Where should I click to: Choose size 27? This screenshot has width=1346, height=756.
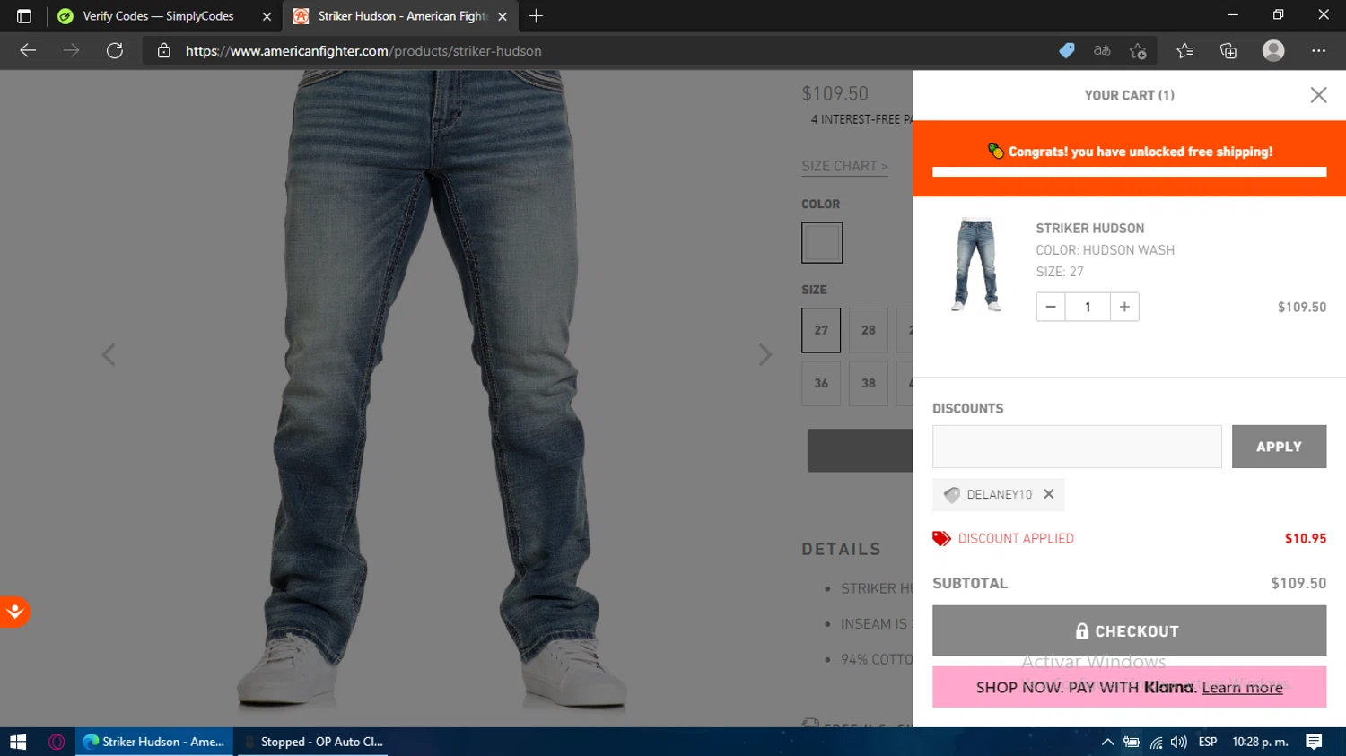[x=821, y=330]
